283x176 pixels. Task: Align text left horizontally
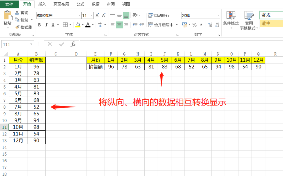click(x=113, y=25)
